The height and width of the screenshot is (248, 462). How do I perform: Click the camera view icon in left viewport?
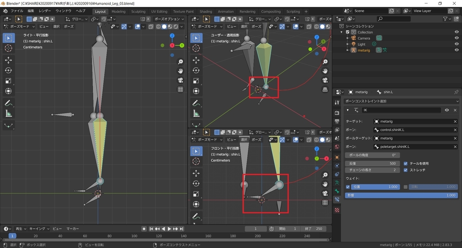coord(180,80)
